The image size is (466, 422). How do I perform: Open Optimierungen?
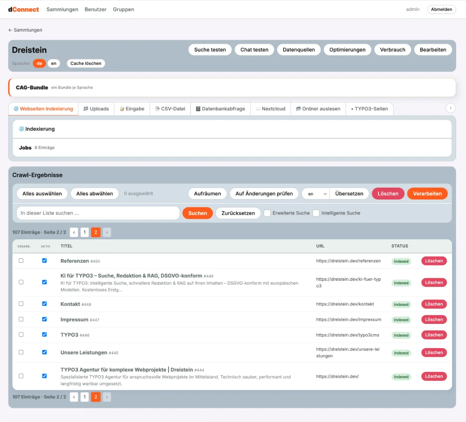coord(347,50)
